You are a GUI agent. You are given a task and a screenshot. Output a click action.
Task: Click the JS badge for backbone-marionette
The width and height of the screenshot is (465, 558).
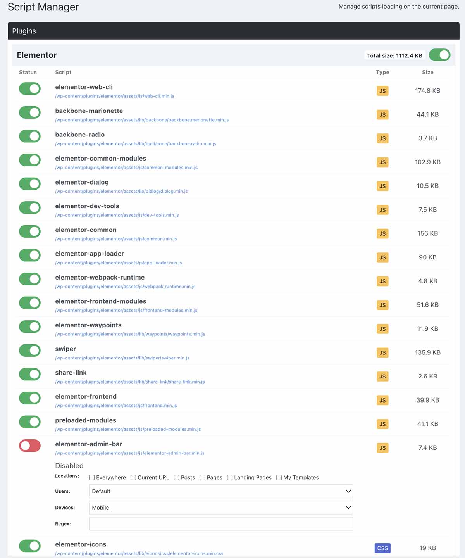point(382,115)
